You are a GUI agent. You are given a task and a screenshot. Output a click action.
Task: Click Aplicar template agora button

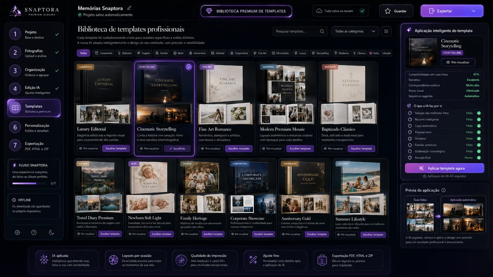444,168
